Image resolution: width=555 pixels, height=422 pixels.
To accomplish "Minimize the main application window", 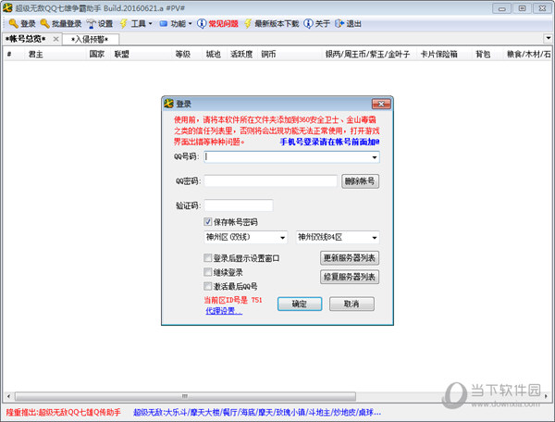I will click(501, 8).
